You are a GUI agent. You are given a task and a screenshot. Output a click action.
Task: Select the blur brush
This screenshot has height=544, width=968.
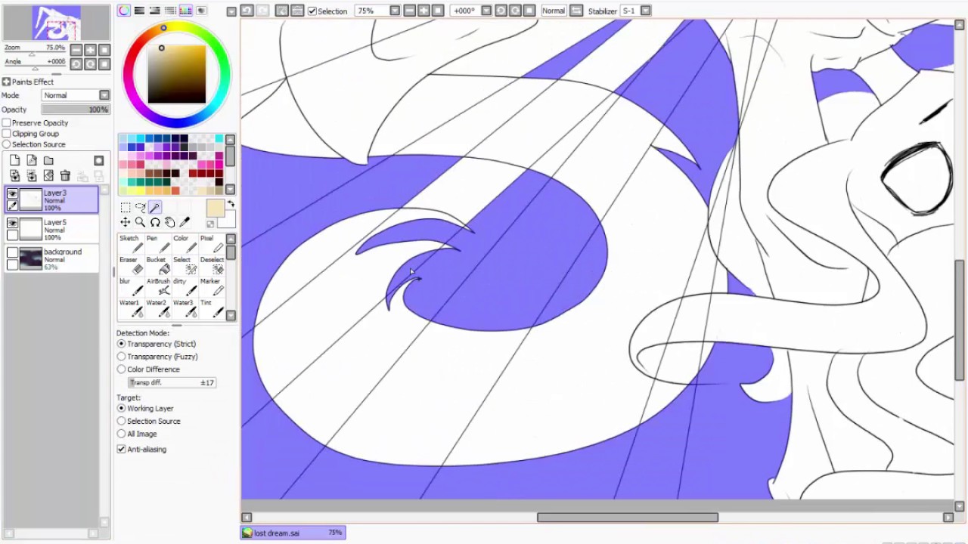click(x=131, y=287)
